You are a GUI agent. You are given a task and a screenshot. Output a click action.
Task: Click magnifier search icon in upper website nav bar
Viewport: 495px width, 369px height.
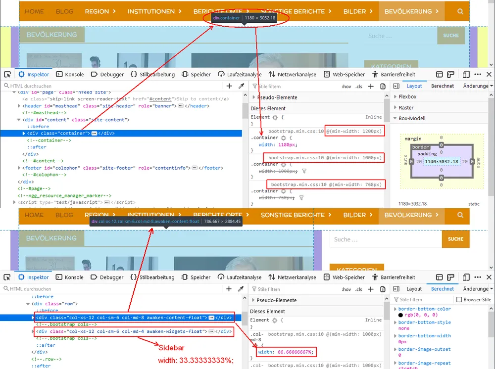(460, 11)
